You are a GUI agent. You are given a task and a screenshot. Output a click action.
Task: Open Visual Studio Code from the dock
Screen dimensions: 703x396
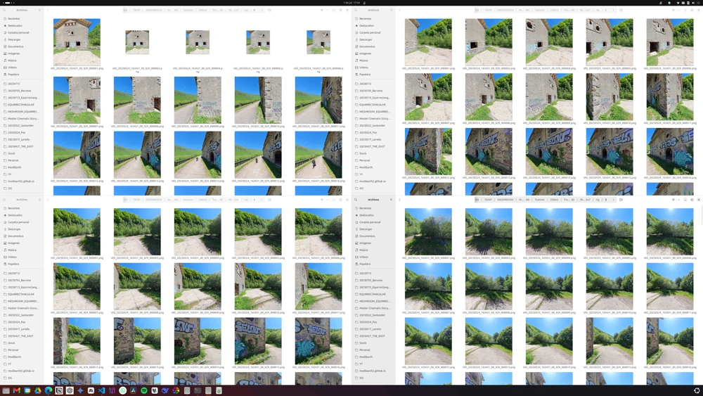pos(102,390)
